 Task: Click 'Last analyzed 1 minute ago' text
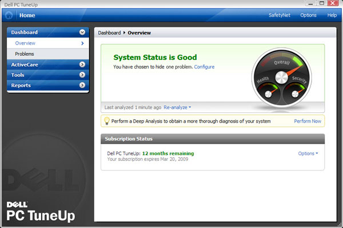(133, 107)
